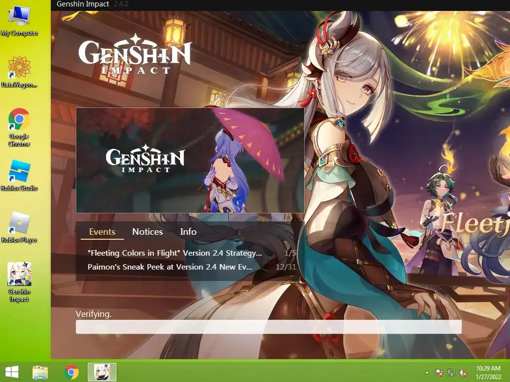The height and width of the screenshot is (382, 510).
Task: Switch to the Events tab
Action: [102, 232]
